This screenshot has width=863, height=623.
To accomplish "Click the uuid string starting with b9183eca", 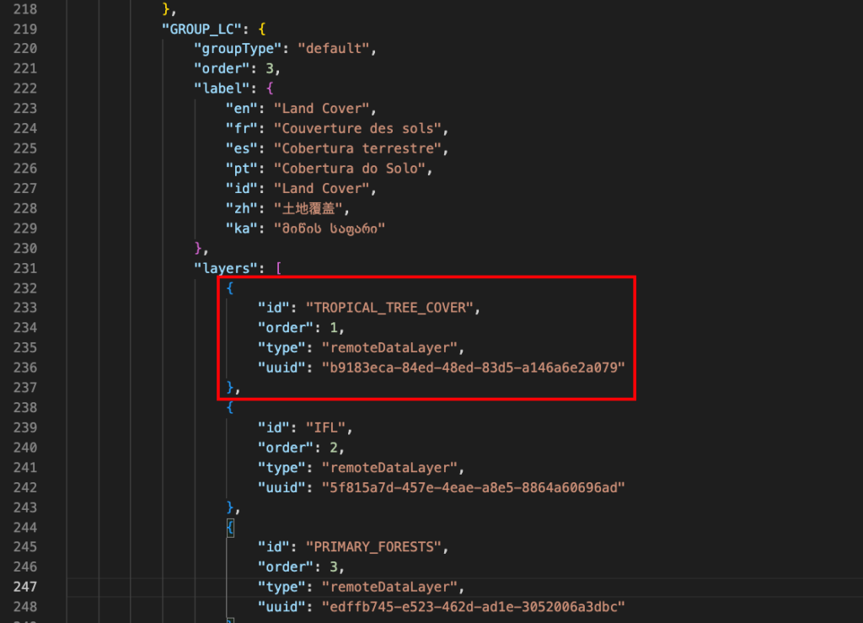I will (x=470, y=368).
